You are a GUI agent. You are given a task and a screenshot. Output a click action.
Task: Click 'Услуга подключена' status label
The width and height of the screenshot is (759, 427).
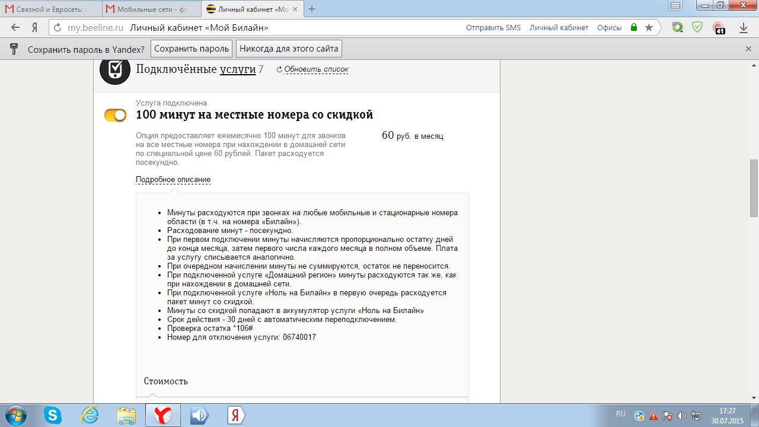pos(171,103)
